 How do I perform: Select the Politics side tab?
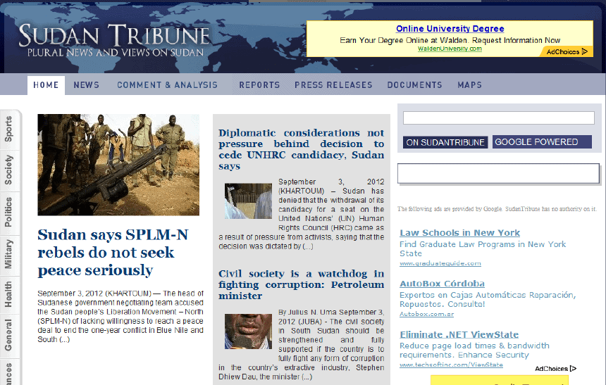tap(9, 212)
